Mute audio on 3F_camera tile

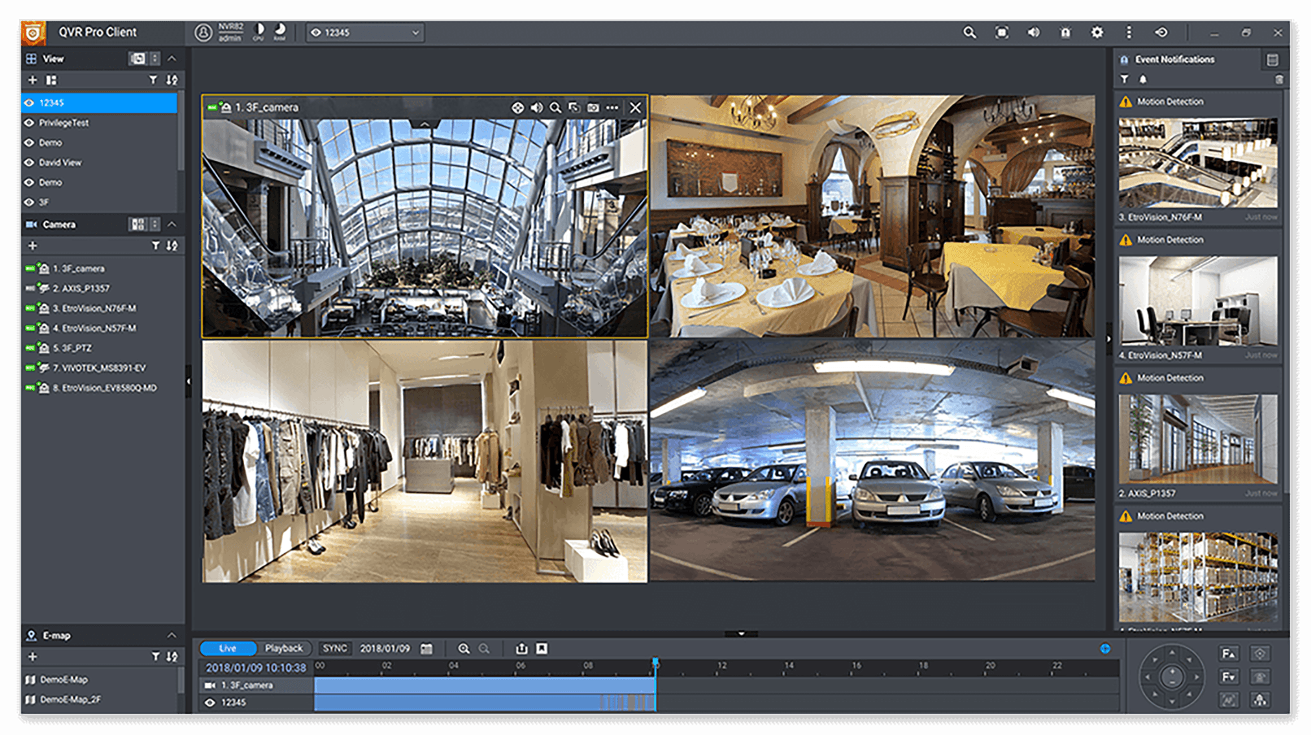coord(536,108)
